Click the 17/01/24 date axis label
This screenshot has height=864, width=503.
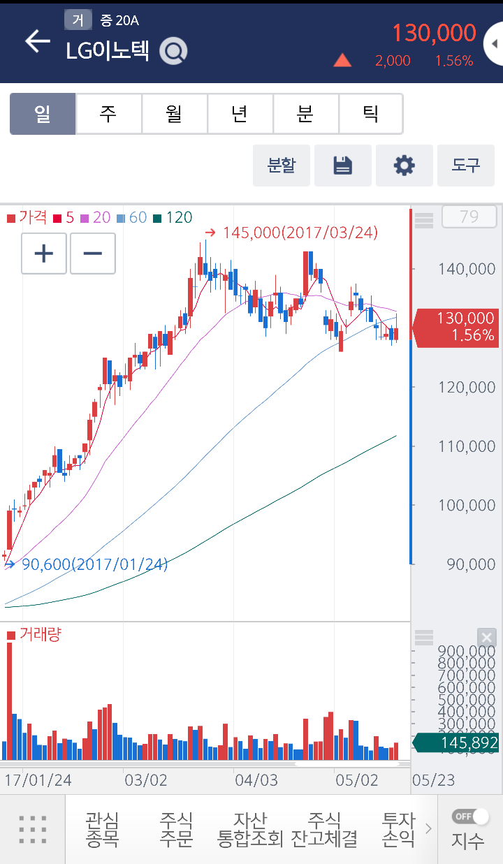coord(38,780)
